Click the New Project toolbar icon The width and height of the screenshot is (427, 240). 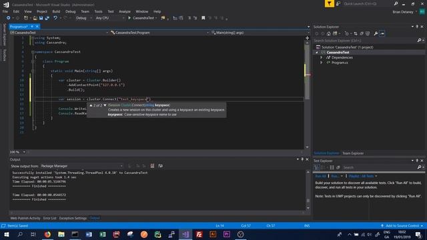pos(26,18)
